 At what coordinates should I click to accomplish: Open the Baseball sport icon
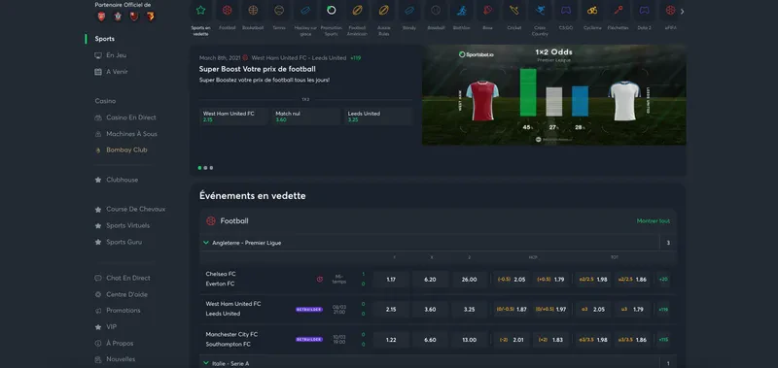pos(436,10)
